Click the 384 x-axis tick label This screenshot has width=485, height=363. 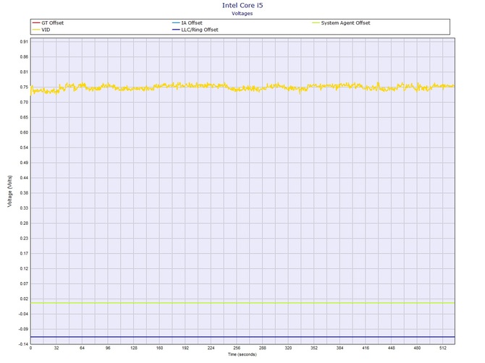pos(339,348)
